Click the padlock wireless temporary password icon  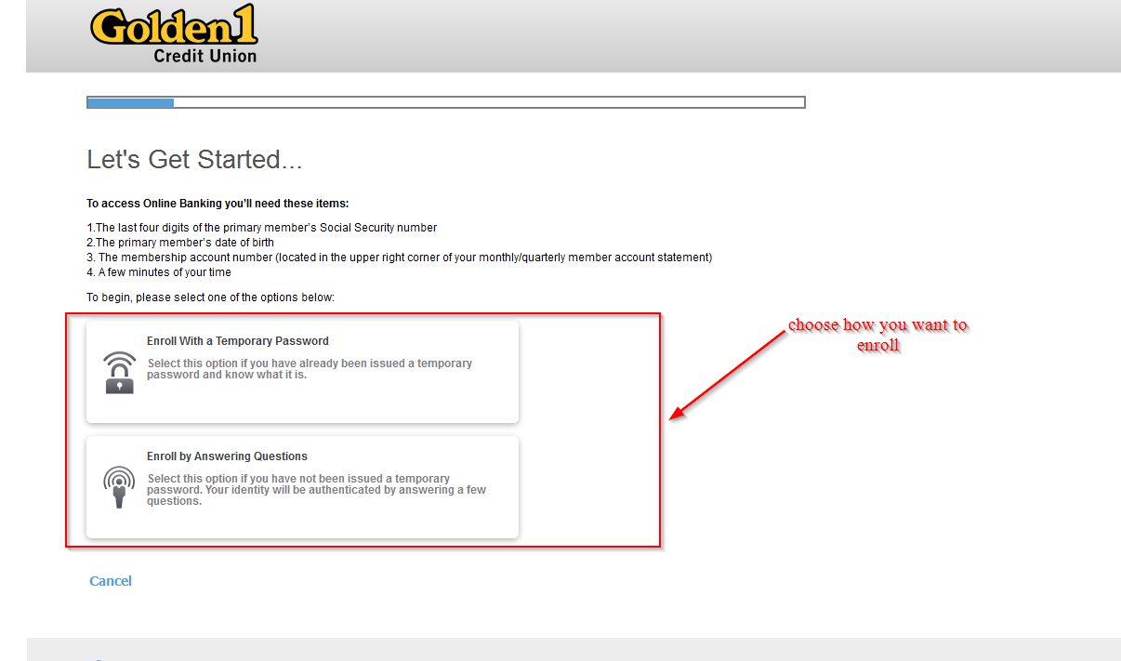(x=119, y=372)
